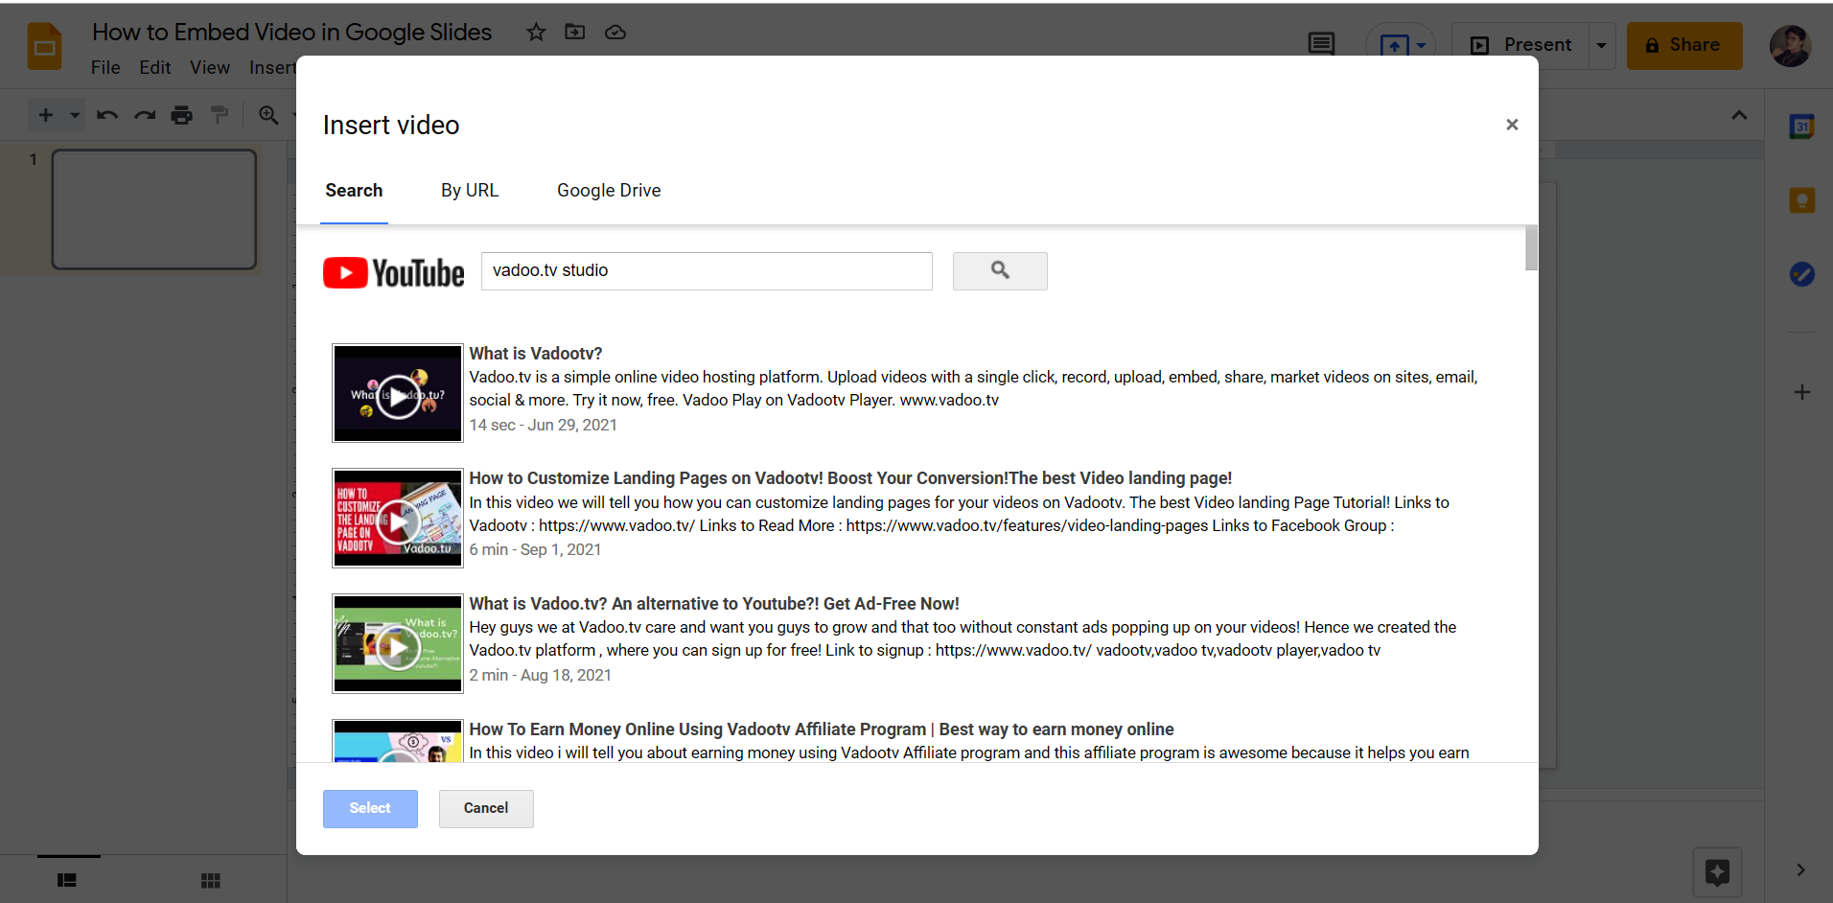Click the Explore icon at bottom right

[1717, 872]
